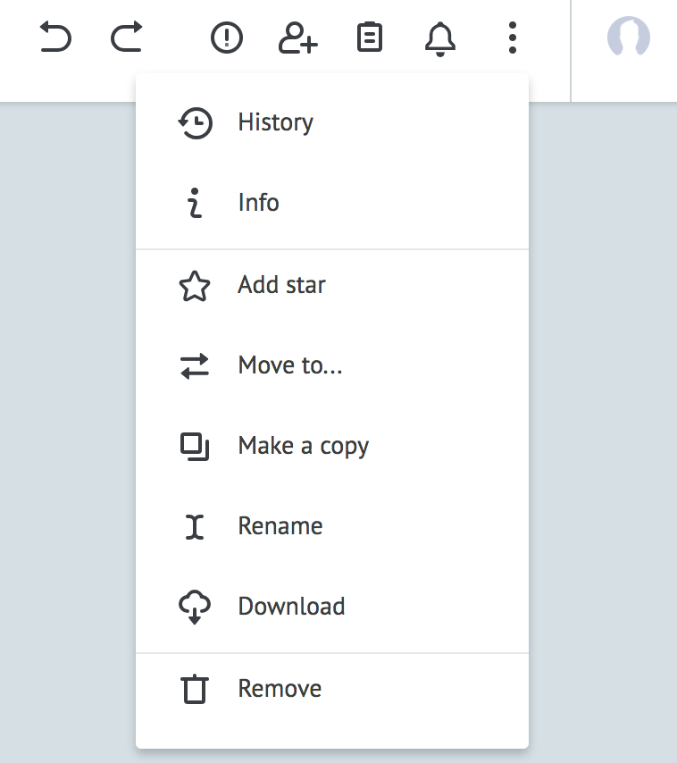Image resolution: width=677 pixels, height=763 pixels.
Task: Click the Redo arrow icon
Action: [x=126, y=38]
